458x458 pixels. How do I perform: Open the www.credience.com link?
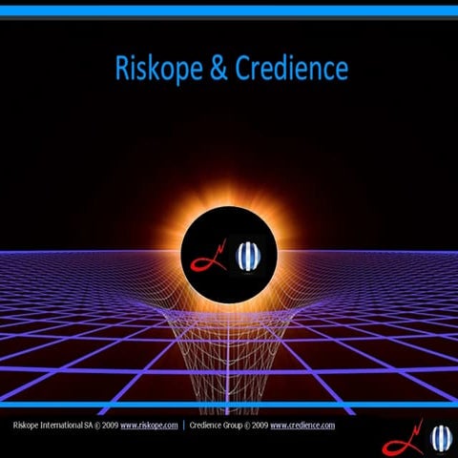pyautogui.click(x=302, y=426)
